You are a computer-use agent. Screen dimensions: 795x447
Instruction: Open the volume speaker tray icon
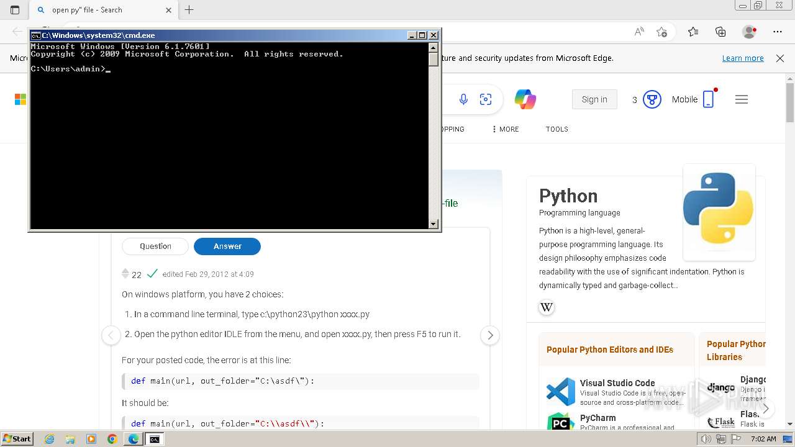pos(707,439)
